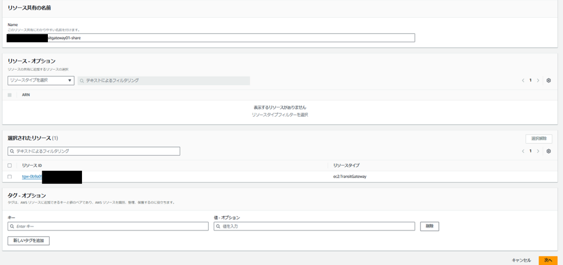The width and height of the screenshot is (563, 265).
Task: Open the tgw-0b9a0 transit gateway link
Action: (32, 177)
